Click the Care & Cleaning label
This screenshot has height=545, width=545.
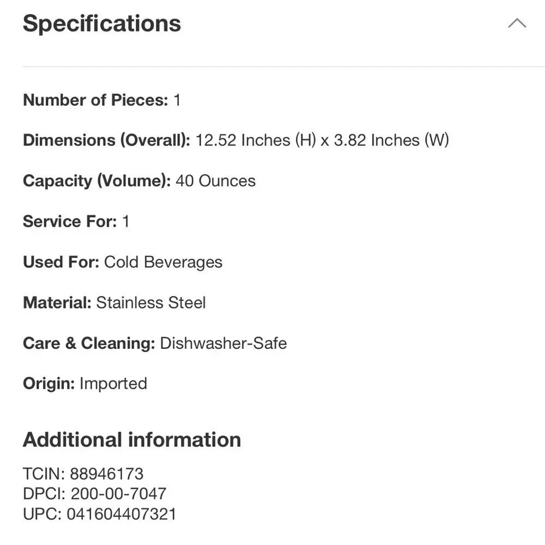[89, 343]
